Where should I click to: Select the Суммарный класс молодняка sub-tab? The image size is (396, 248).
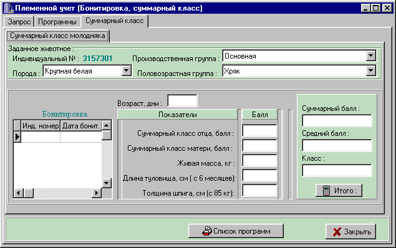[x=57, y=36]
